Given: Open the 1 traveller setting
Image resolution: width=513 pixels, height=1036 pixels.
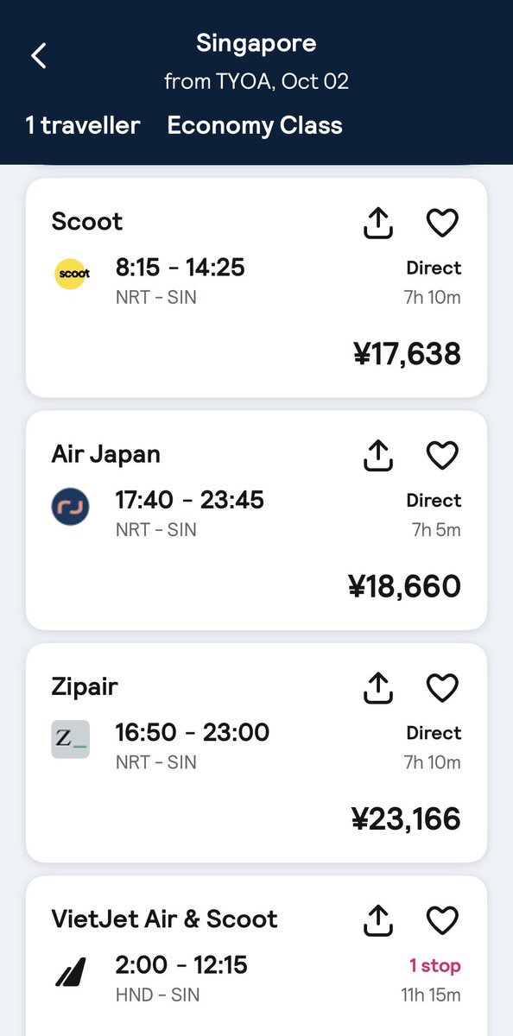Looking at the screenshot, I should (83, 126).
